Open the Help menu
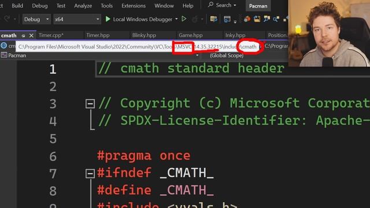Image resolution: width=370 pixels, height=208 pixels. coord(188,6)
